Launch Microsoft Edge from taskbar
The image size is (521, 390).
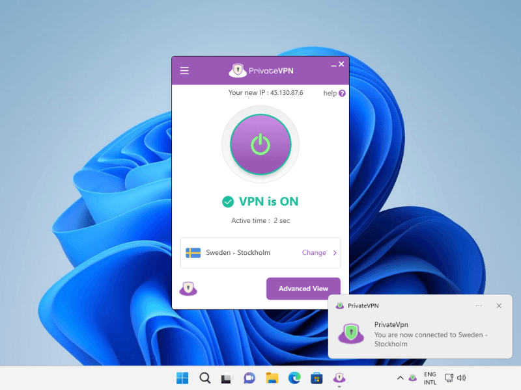pos(294,378)
